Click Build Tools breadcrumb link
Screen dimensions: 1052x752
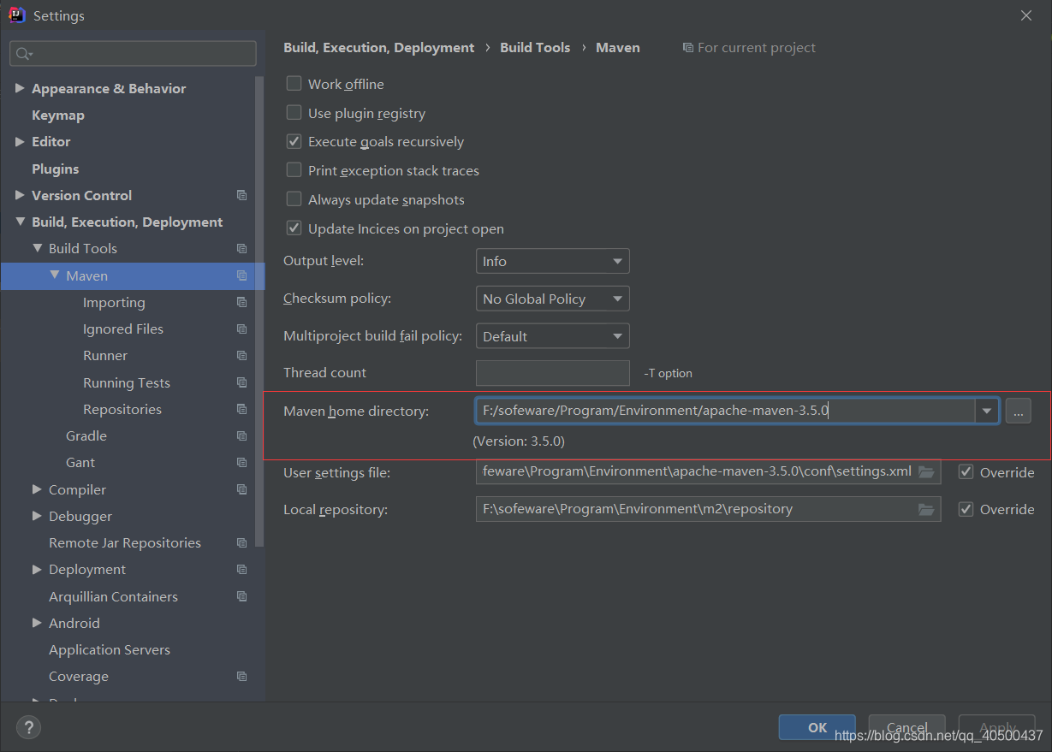535,48
